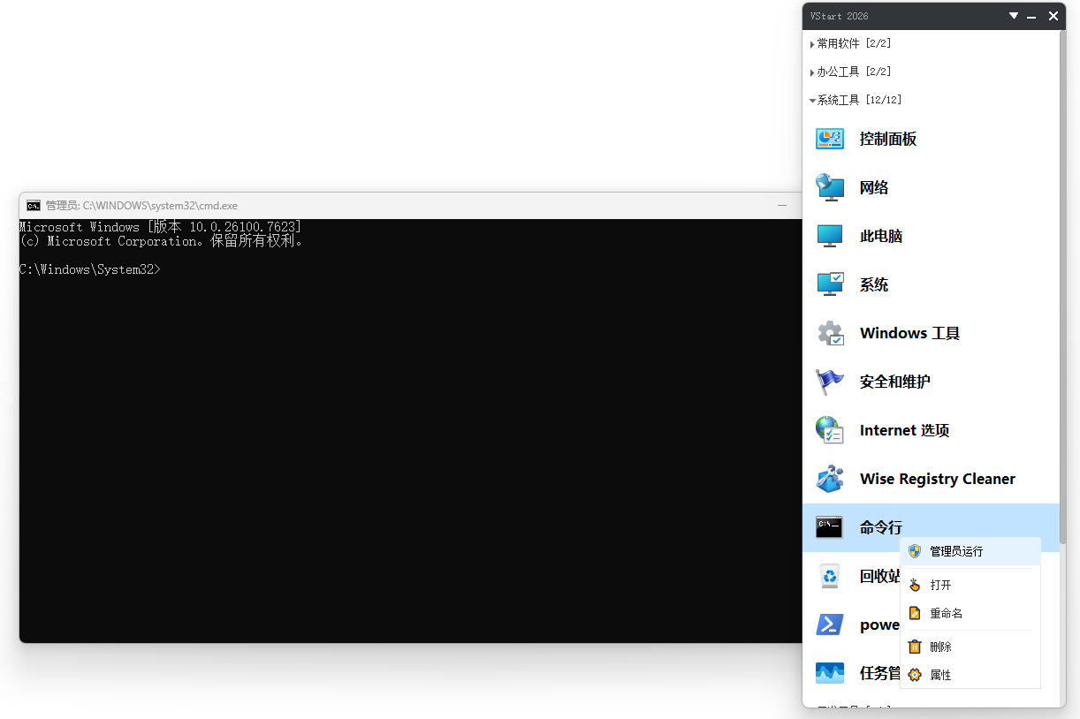Minimize the VStart 2026 window
This screenshot has width=1080, height=719.
1032,16
